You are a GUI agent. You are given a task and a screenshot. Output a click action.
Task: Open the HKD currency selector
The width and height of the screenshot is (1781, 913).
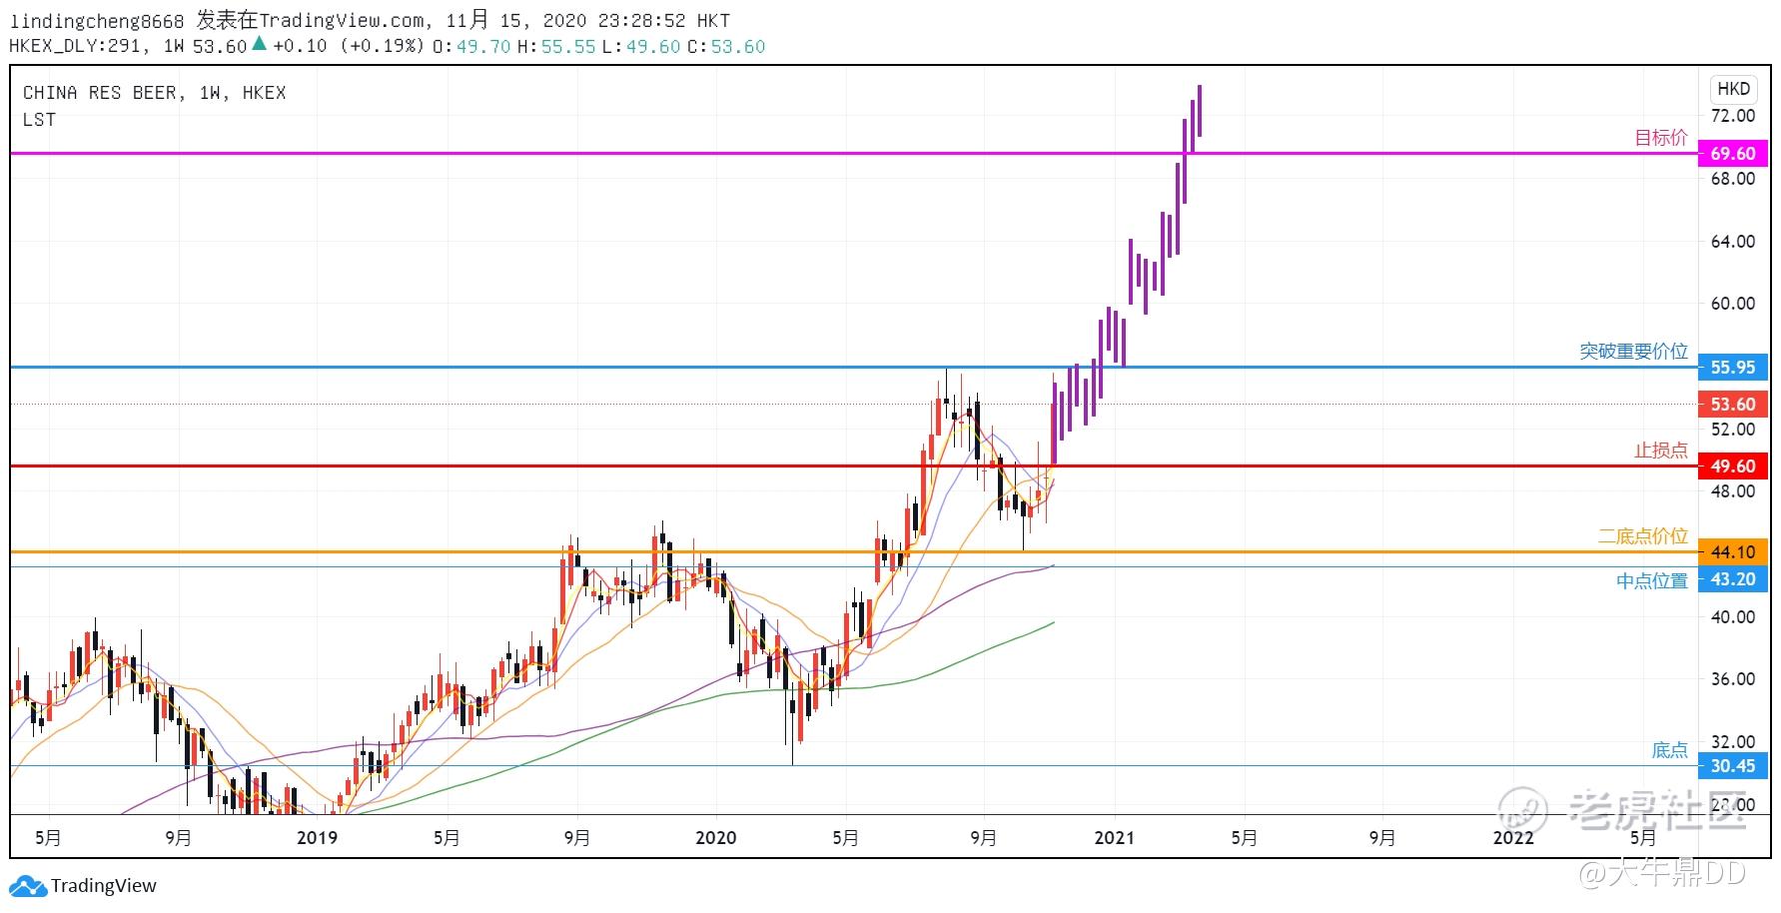coord(1733,89)
